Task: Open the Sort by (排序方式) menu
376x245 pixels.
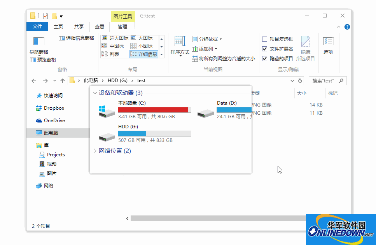Action: coord(180,45)
